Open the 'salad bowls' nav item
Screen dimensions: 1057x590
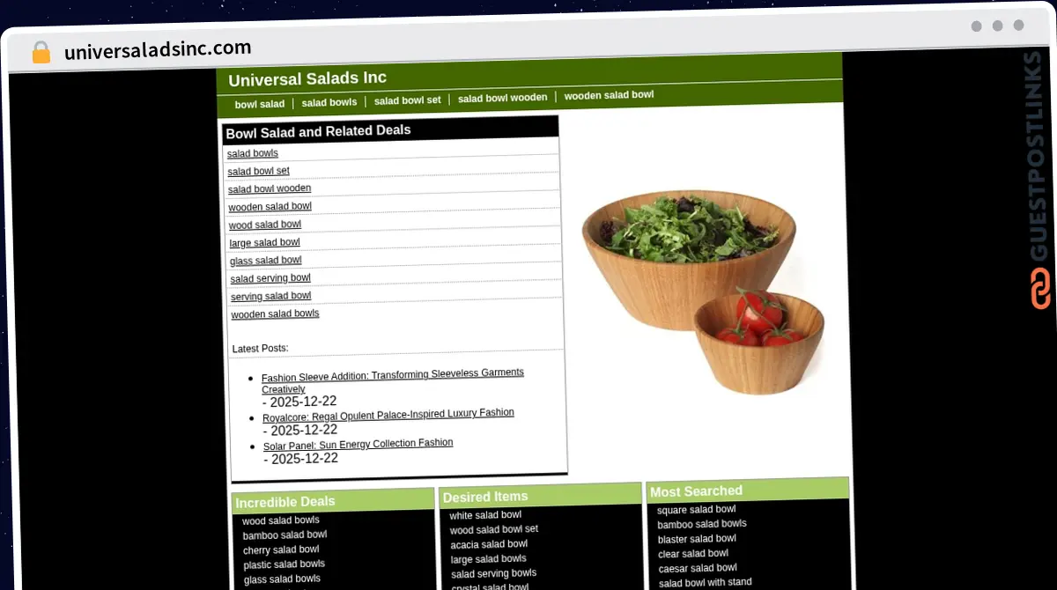click(x=329, y=102)
